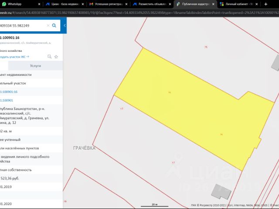
Task: Close the Разместить объявление tab
Action: 170,4
